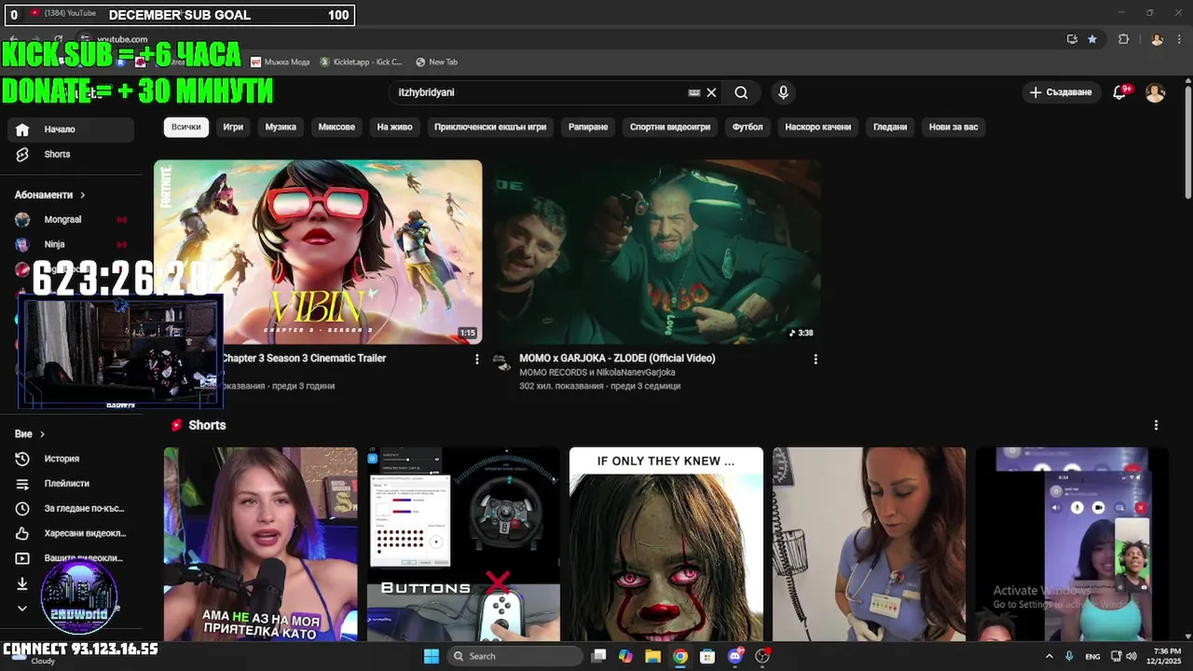Open YouTube Home (Начало) in sidebar
This screenshot has height=671, width=1193.
pyautogui.click(x=70, y=130)
